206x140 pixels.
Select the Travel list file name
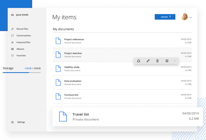click(81, 114)
